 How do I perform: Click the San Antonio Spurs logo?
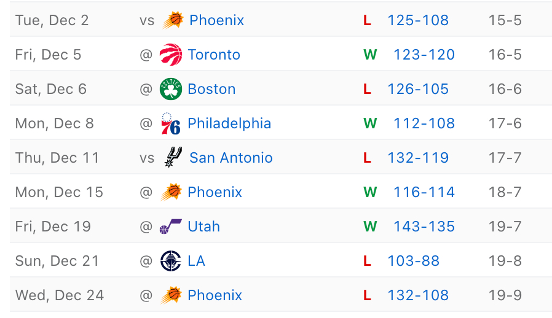point(172,158)
